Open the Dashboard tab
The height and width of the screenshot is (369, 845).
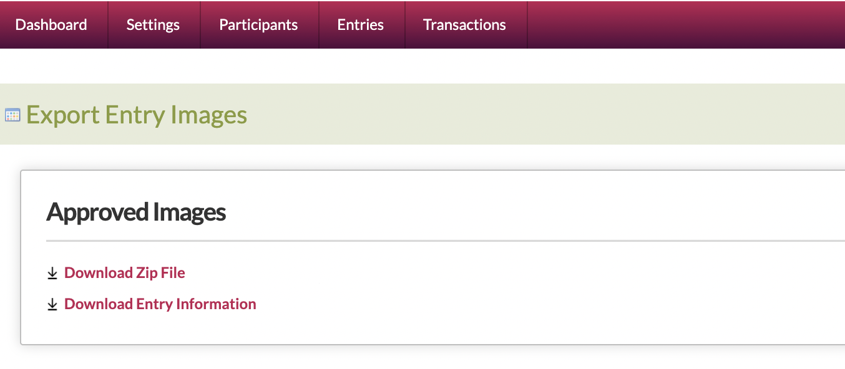[x=51, y=25]
